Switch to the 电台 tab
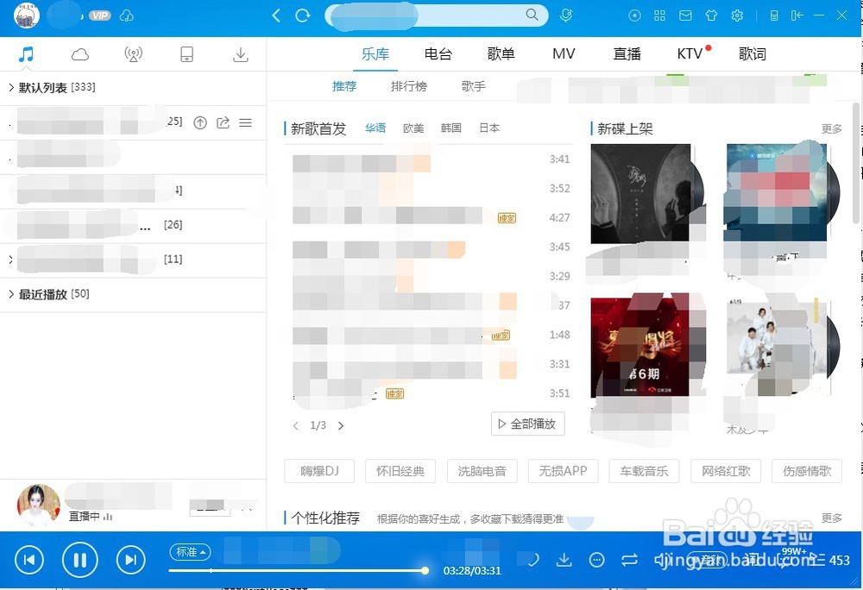This screenshot has height=590, width=863. pyautogui.click(x=438, y=53)
